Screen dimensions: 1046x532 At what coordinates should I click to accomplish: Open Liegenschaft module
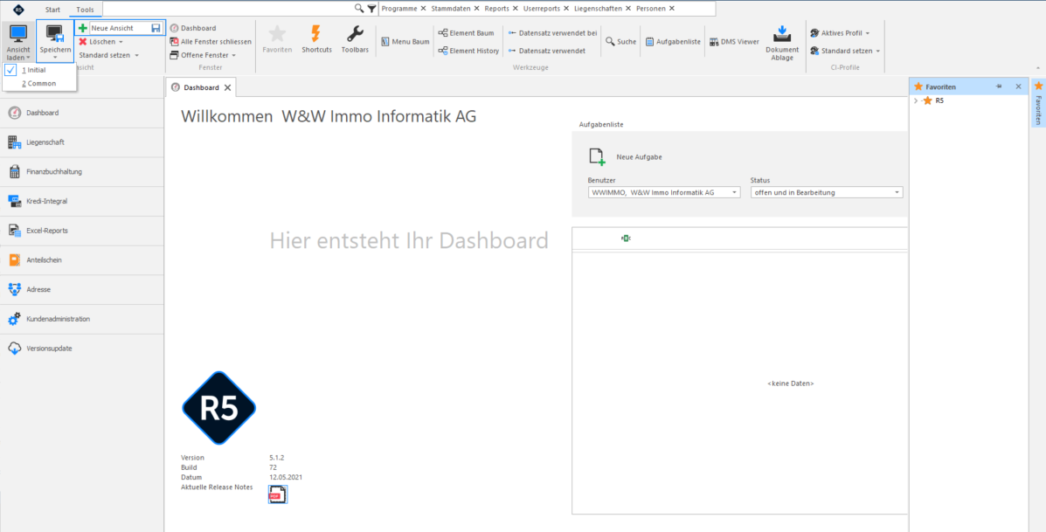coord(82,142)
